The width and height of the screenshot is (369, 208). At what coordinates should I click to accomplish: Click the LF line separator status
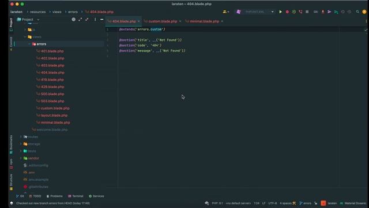(264, 203)
